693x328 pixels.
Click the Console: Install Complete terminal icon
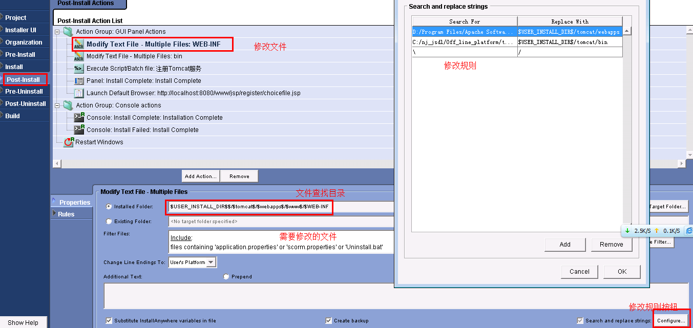(x=79, y=118)
